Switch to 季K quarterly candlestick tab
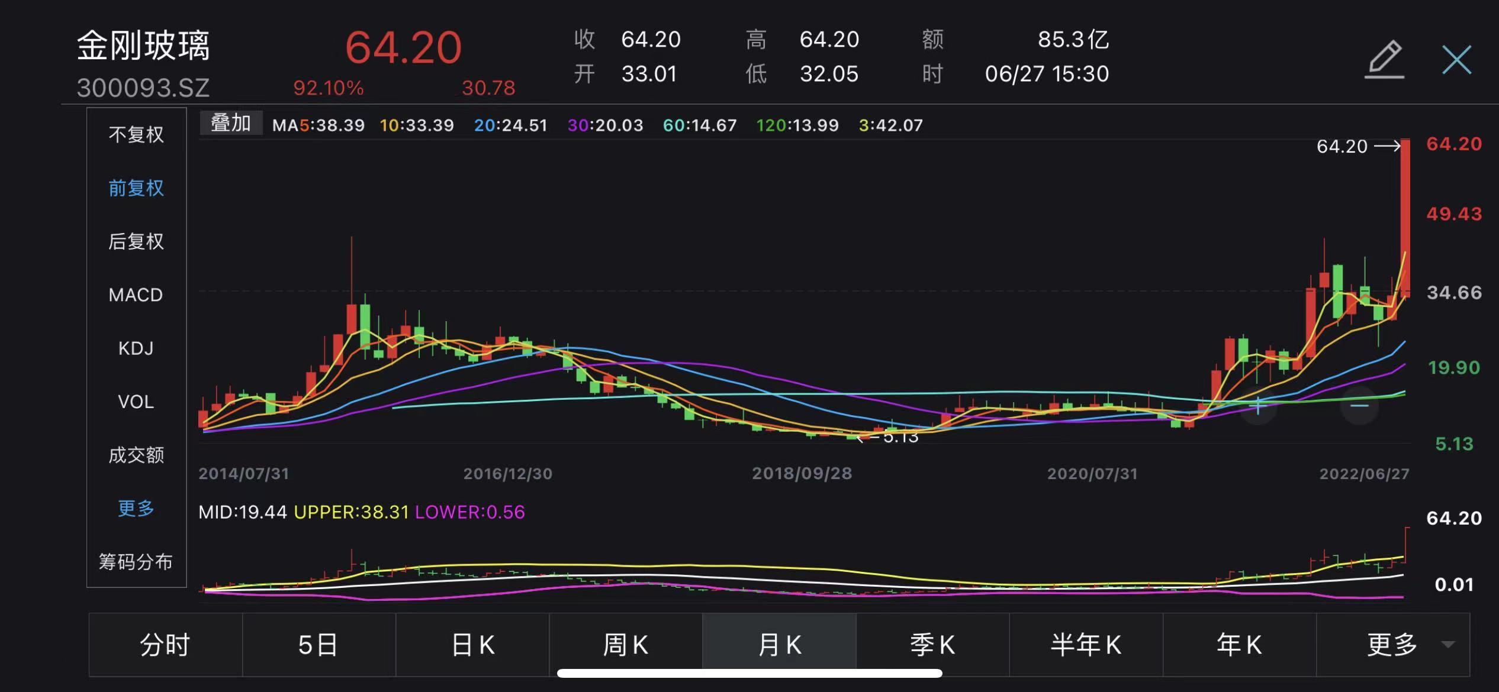Screen dimensions: 1499x692 [932, 645]
